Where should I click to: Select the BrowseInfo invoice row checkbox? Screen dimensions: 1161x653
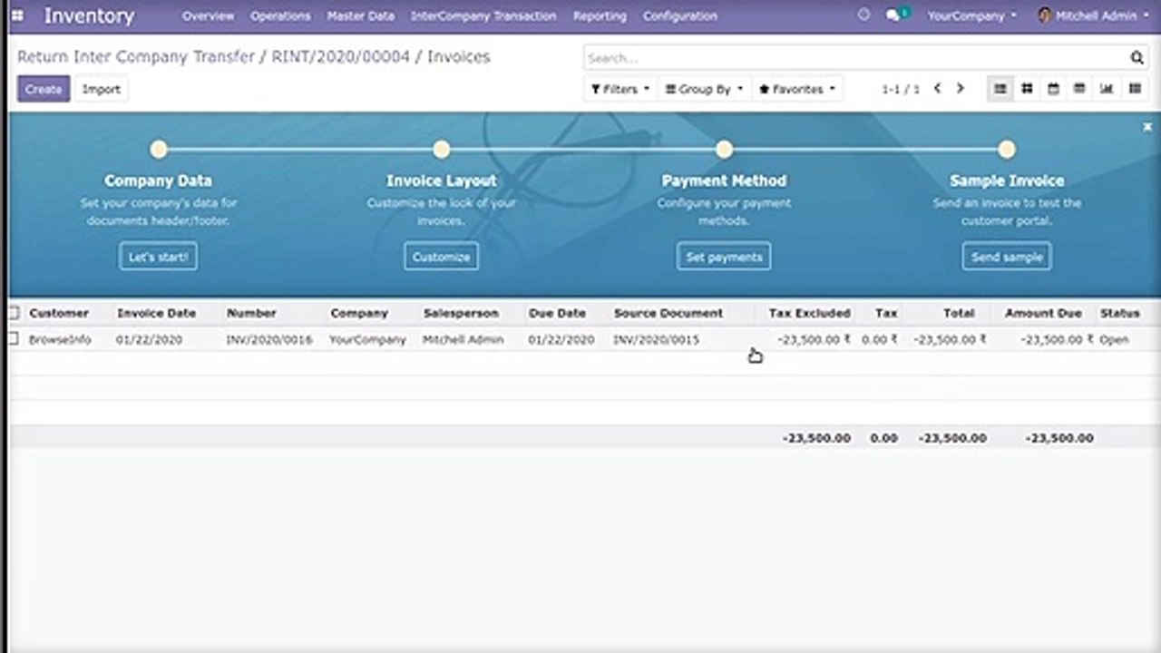click(14, 339)
